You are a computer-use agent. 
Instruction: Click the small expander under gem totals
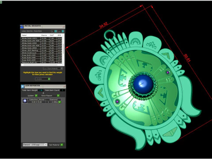[43, 93]
